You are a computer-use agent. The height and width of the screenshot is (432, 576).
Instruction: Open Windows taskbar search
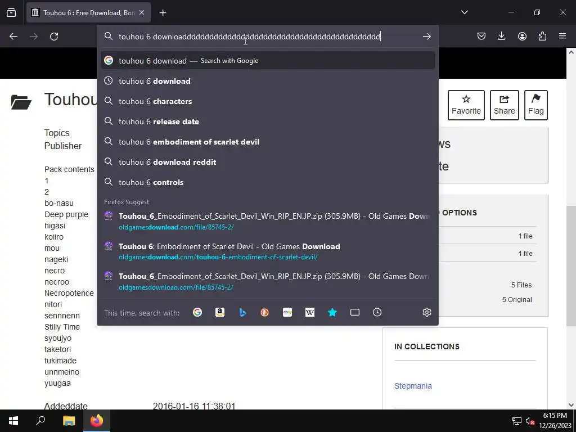tap(40, 421)
